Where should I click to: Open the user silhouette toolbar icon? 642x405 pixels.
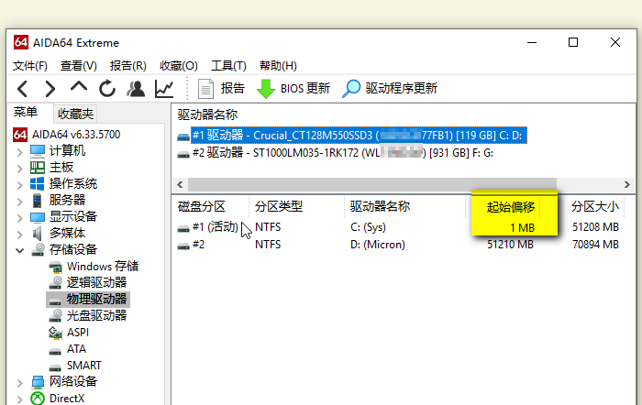(x=136, y=89)
